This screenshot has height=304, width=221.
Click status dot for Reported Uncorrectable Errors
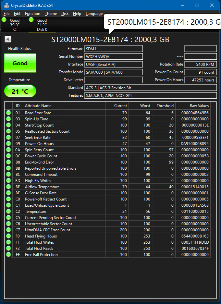pos(8,168)
